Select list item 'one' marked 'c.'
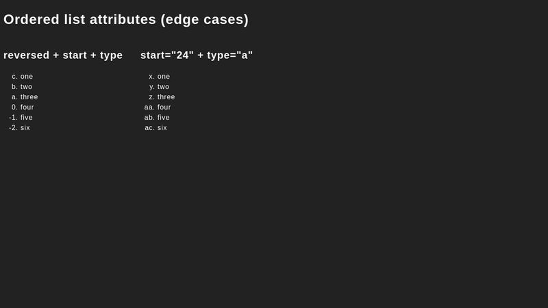The image size is (548, 308). pos(27,77)
